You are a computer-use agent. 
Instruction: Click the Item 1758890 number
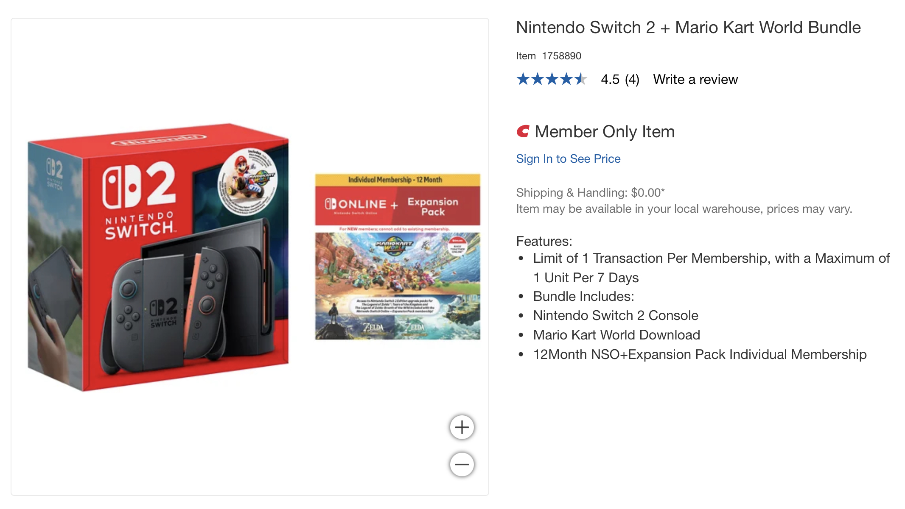tap(549, 56)
